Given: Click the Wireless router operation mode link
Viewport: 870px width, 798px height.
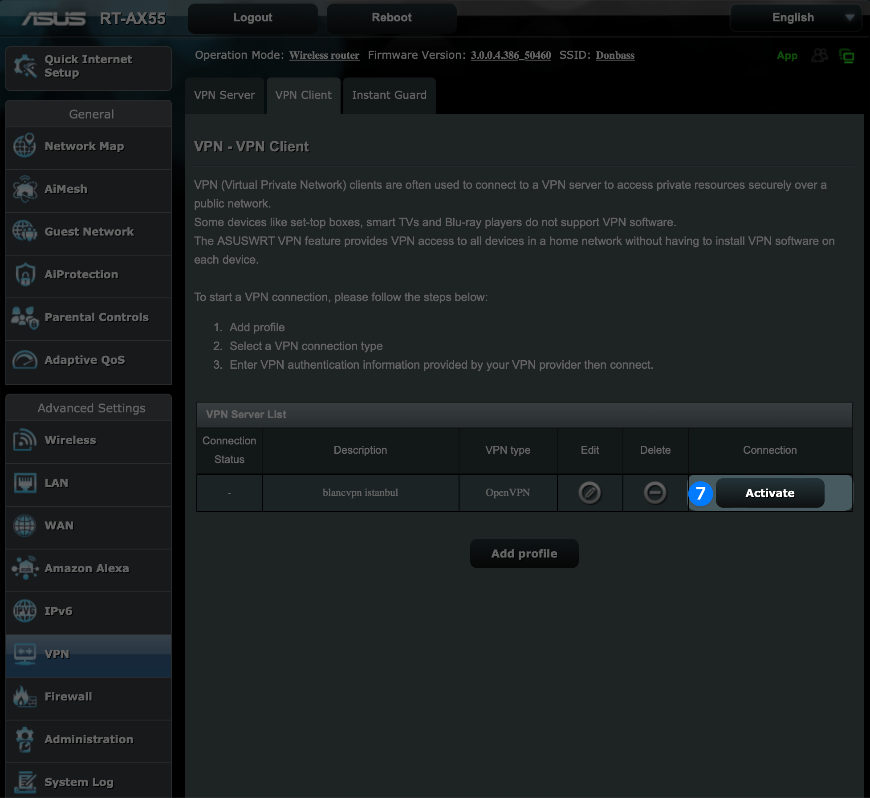Looking at the screenshot, I should [324, 55].
